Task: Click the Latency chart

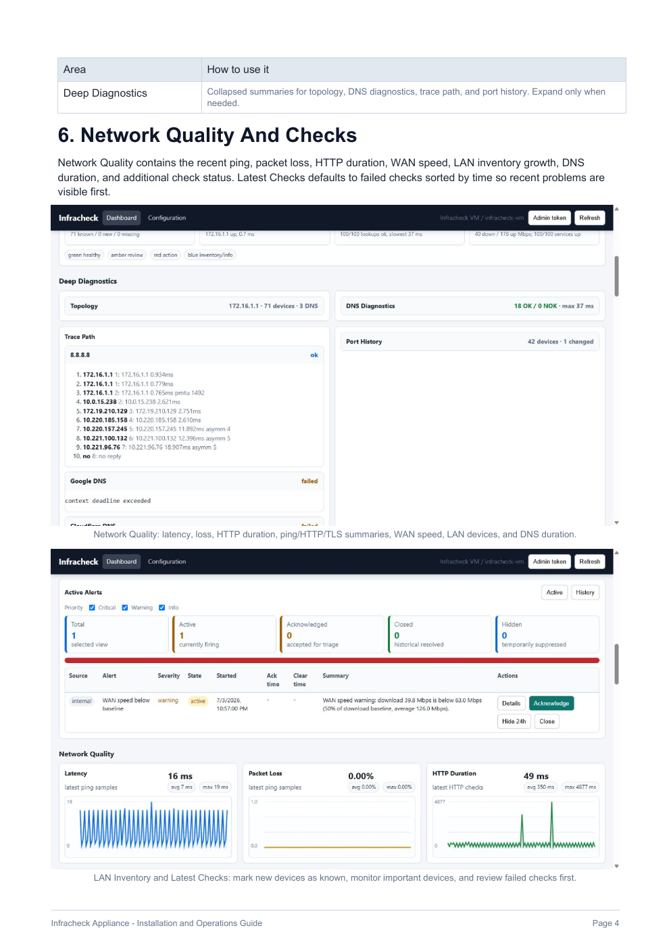Action: [148, 827]
